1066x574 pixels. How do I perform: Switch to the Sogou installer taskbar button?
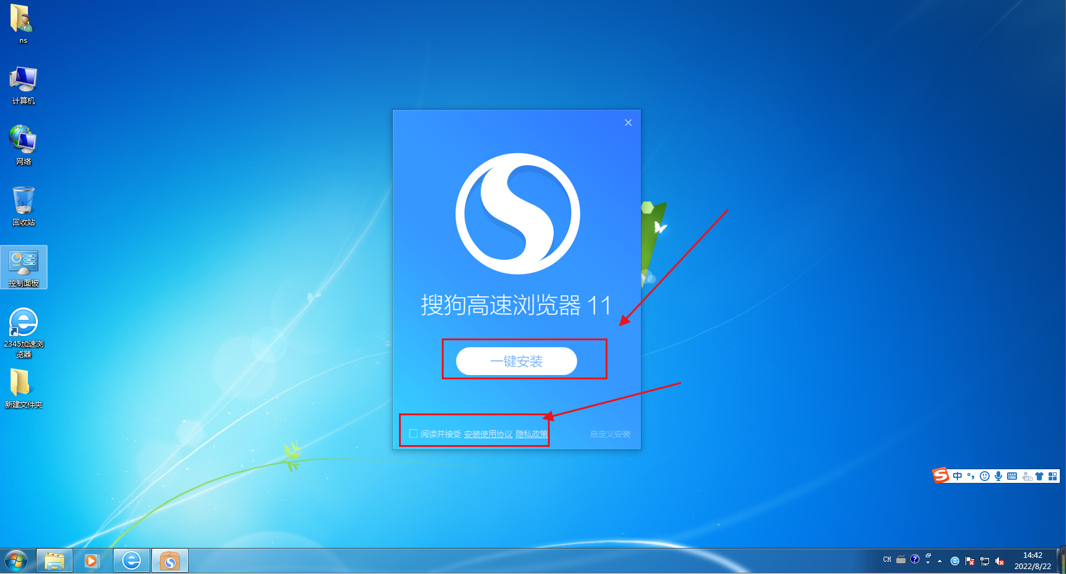(x=170, y=561)
